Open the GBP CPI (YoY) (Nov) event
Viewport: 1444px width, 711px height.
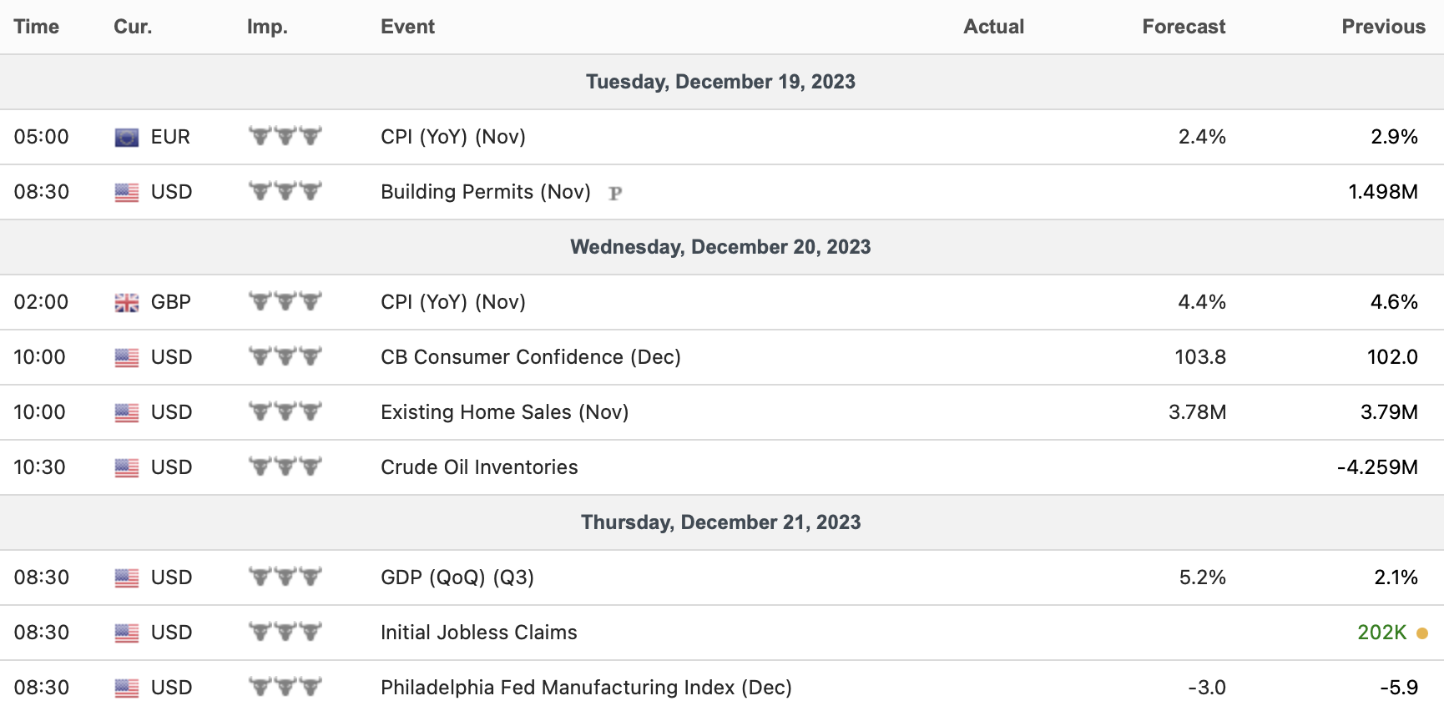(x=452, y=302)
